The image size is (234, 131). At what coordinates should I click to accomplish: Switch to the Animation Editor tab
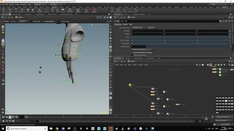16,14
